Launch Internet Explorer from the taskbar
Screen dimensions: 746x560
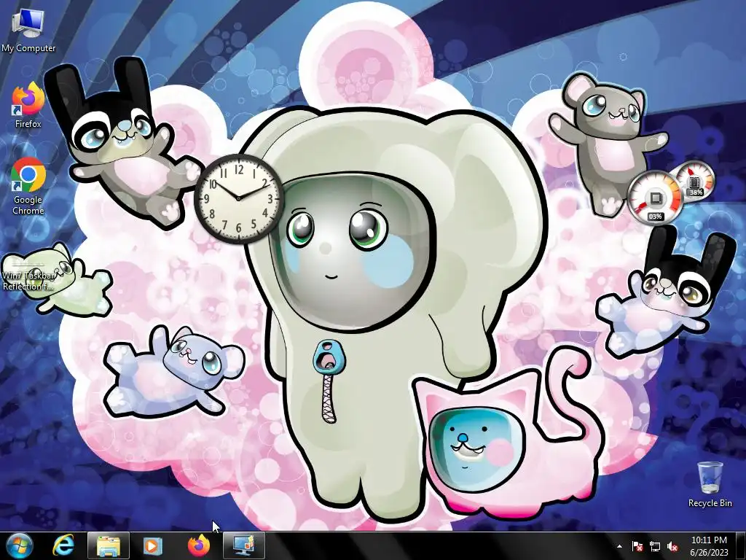pos(63,546)
